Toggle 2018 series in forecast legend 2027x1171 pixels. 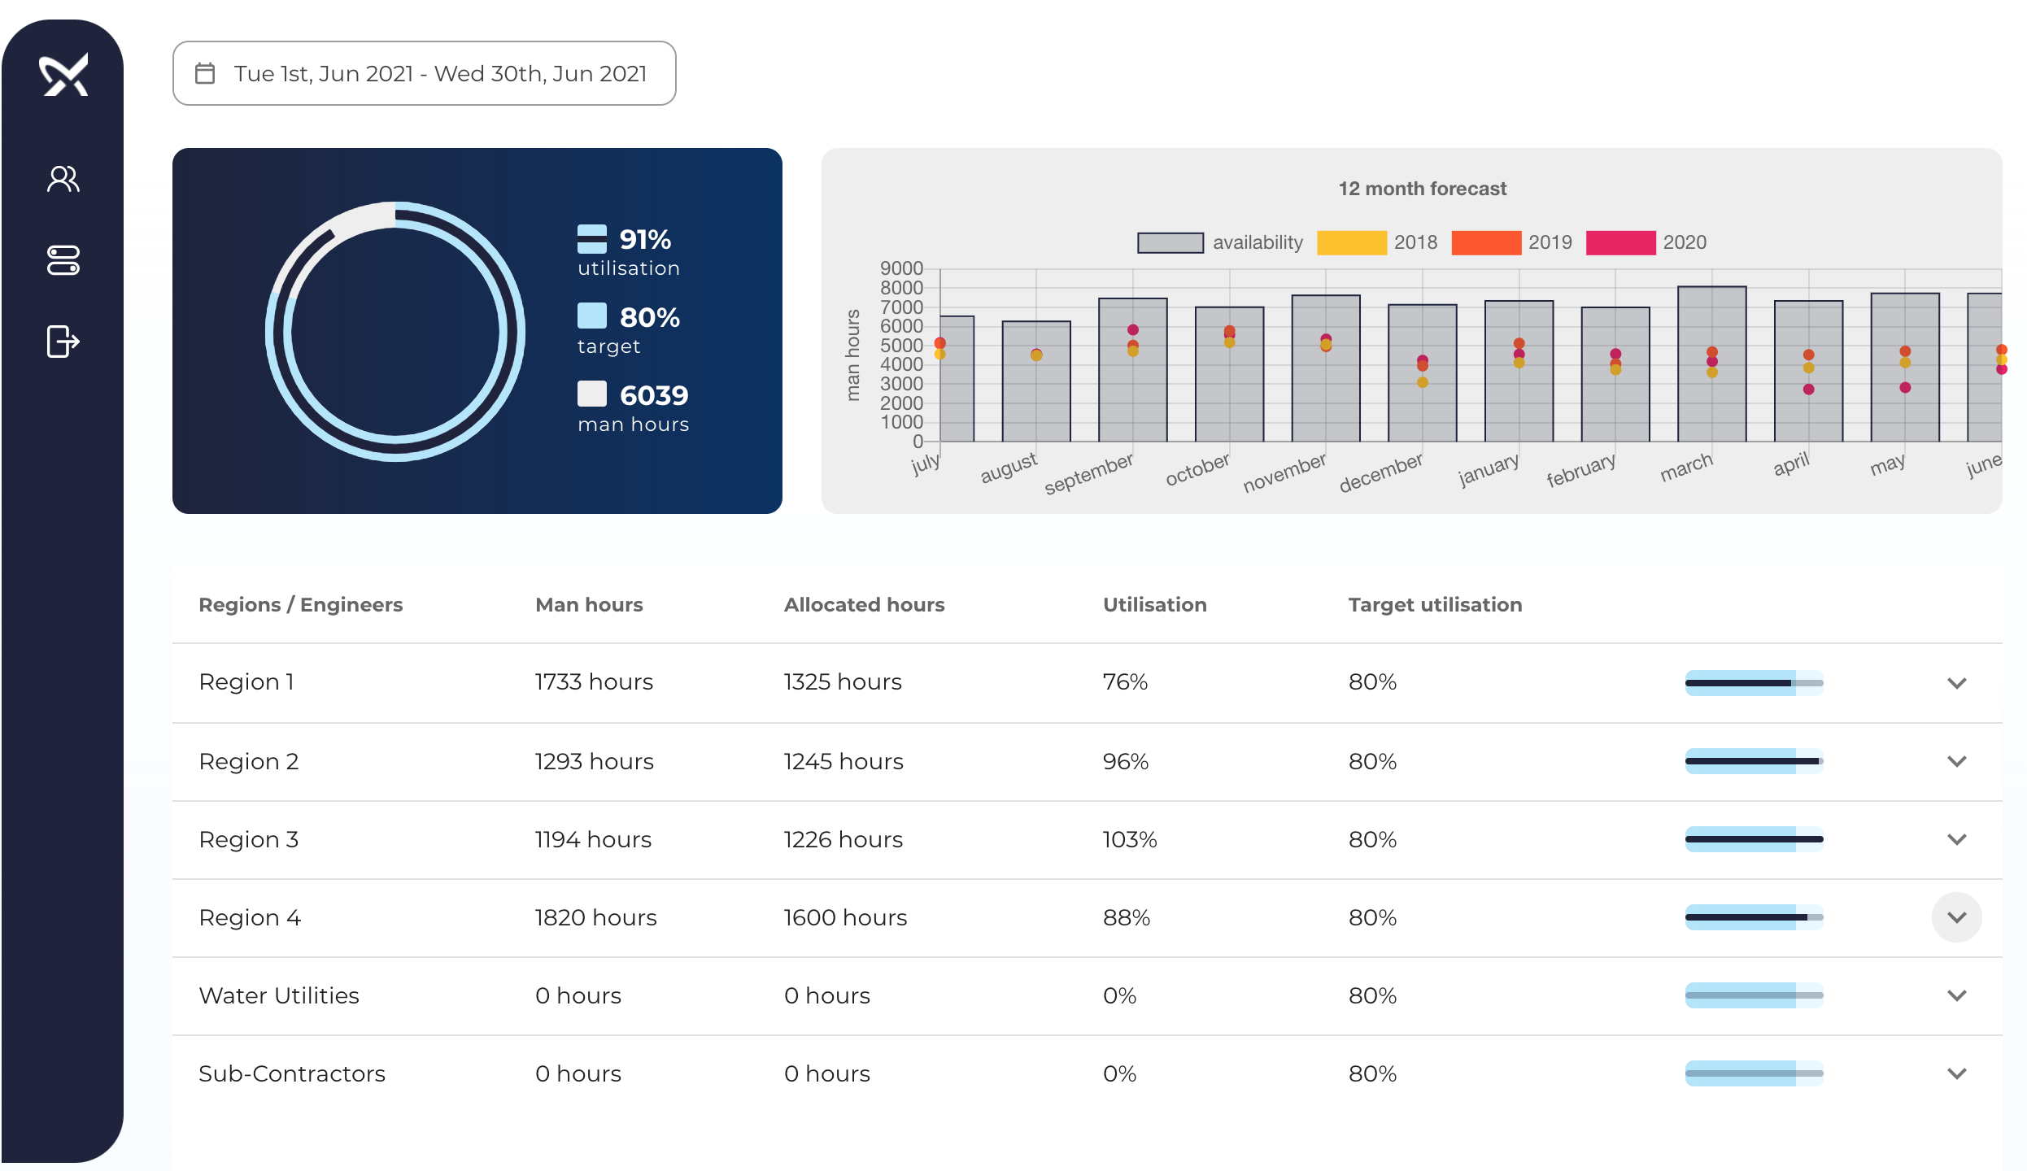coord(1351,242)
